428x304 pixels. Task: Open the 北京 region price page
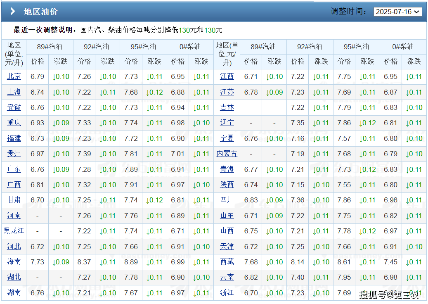coord(14,76)
